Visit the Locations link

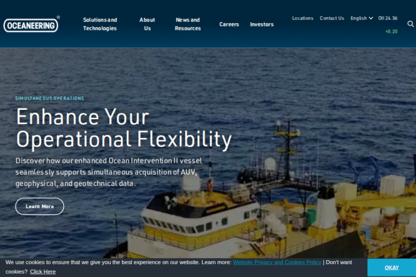[x=302, y=18]
